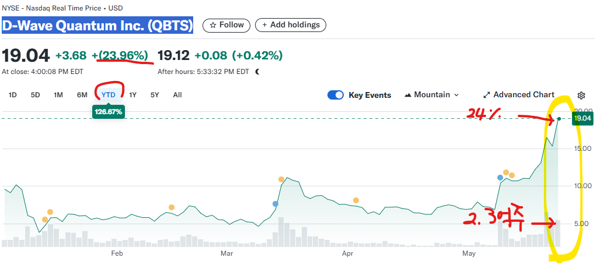The height and width of the screenshot is (265, 600).
Task: Click blue key event marker in May
Action: coord(500,178)
